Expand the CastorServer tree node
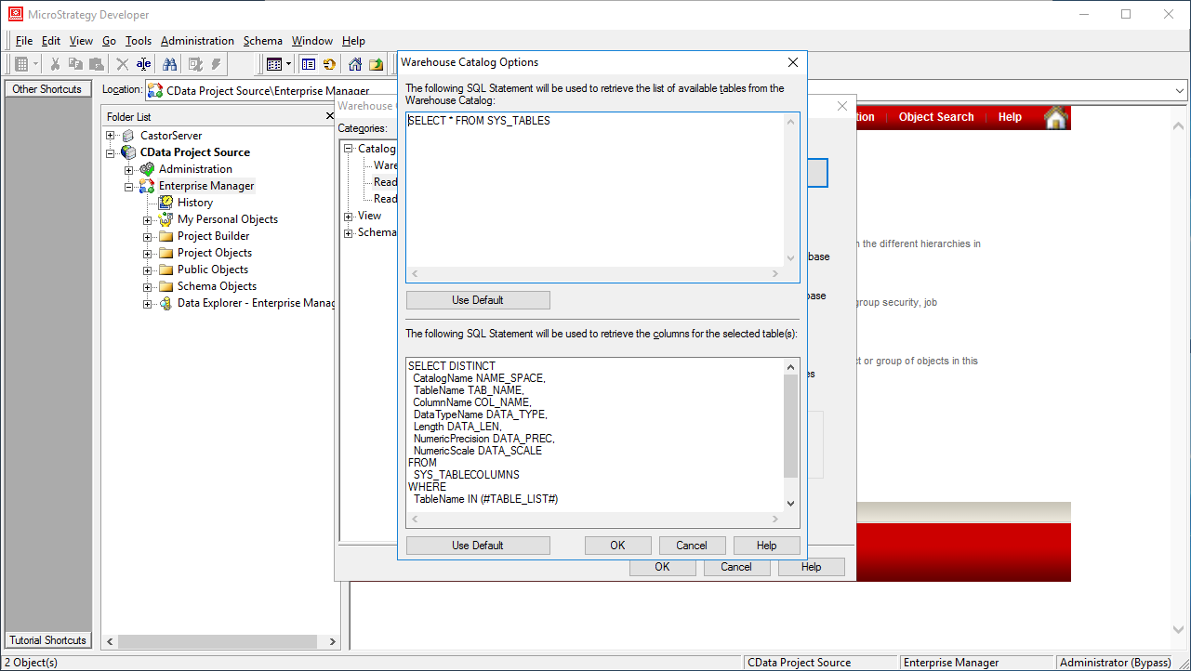 tap(111, 136)
